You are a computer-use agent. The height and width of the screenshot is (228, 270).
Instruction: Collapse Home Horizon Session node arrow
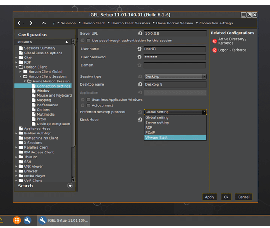pyautogui.click(x=25, y=81)
